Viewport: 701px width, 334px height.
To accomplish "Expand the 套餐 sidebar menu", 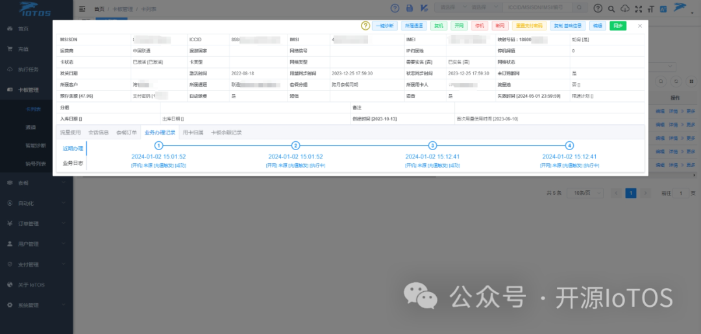I will click(x=36, y=183).
